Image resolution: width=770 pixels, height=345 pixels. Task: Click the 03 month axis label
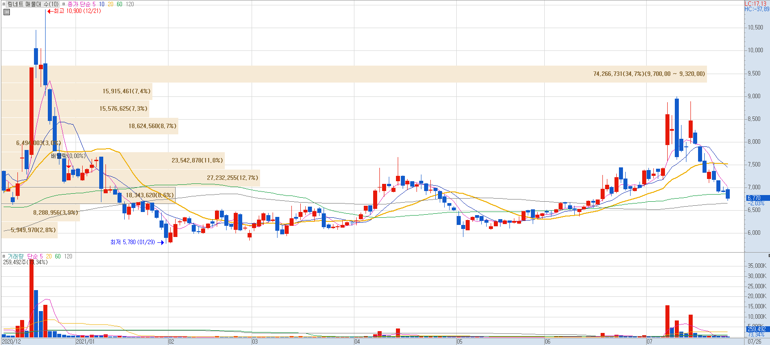[255, 341]
